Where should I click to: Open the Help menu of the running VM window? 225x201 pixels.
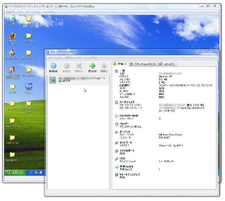coord(49,12)
